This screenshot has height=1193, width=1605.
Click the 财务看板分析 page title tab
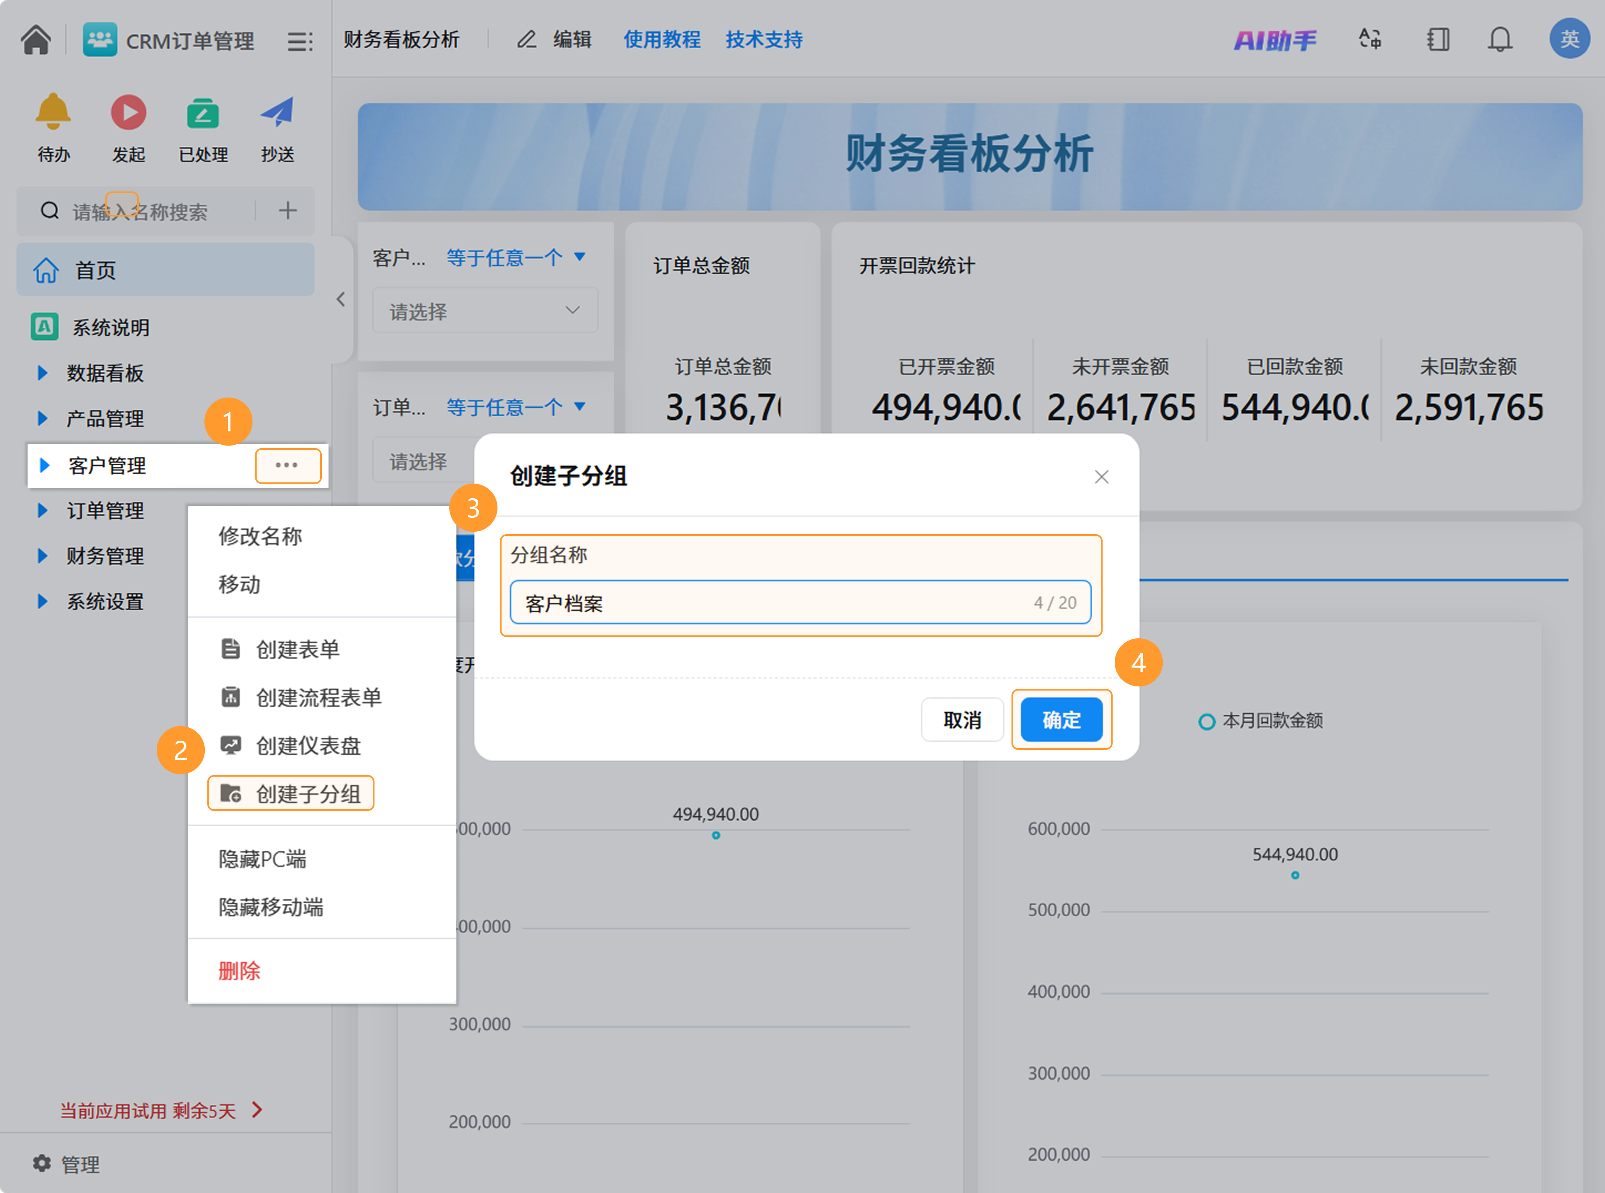pos(401,39)
